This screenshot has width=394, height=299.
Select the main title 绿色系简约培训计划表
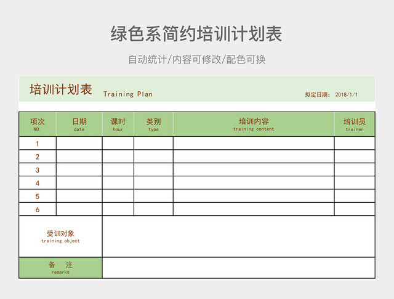[x=196, y=34]
